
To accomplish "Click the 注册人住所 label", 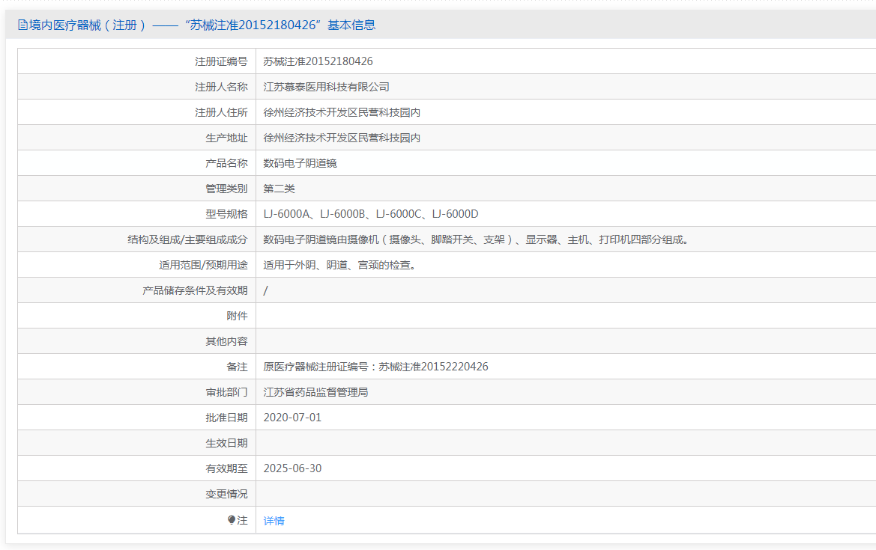I will click(x=221, y=113).
